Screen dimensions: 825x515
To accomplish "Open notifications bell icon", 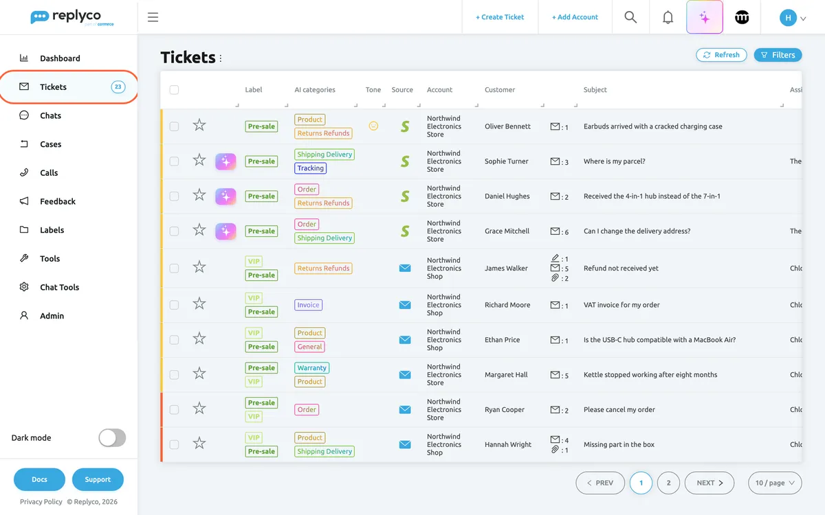I will click(668, 17).
